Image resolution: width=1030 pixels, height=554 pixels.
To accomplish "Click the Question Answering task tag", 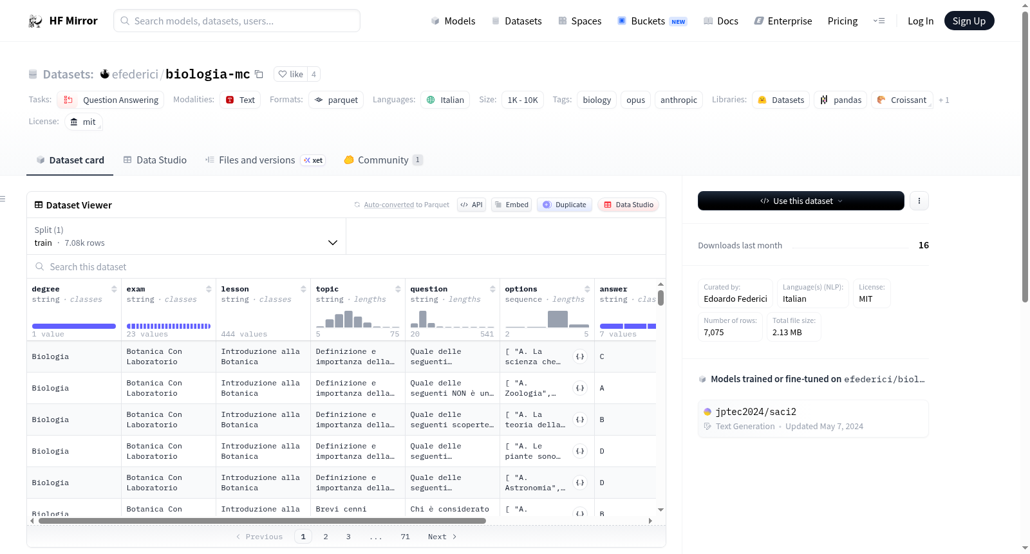I will click(111, 100).
